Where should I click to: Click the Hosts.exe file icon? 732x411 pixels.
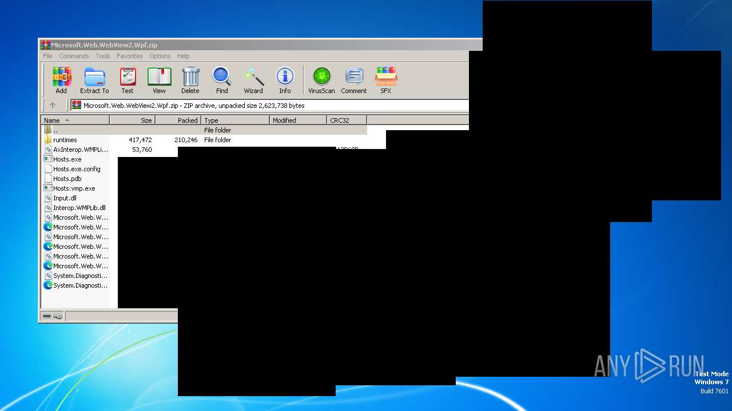pos(48,159)
